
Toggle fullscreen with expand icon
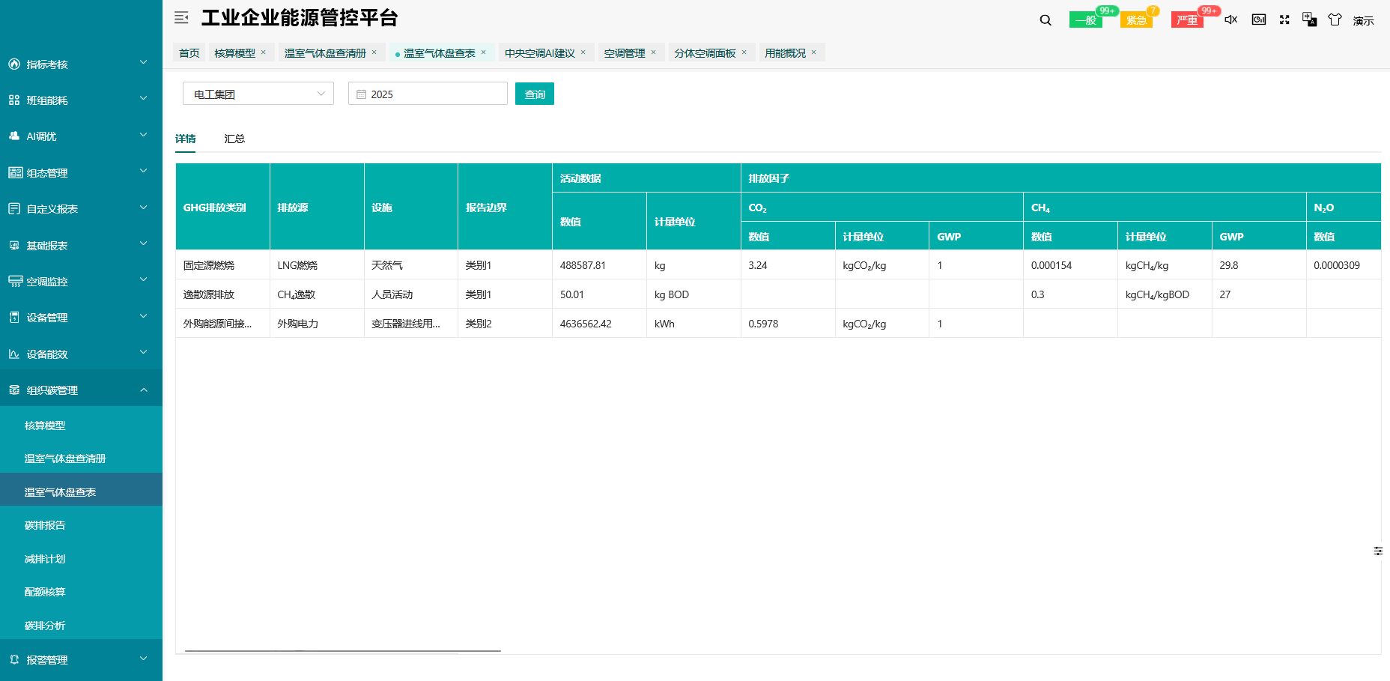click(x=1284, y=20)
